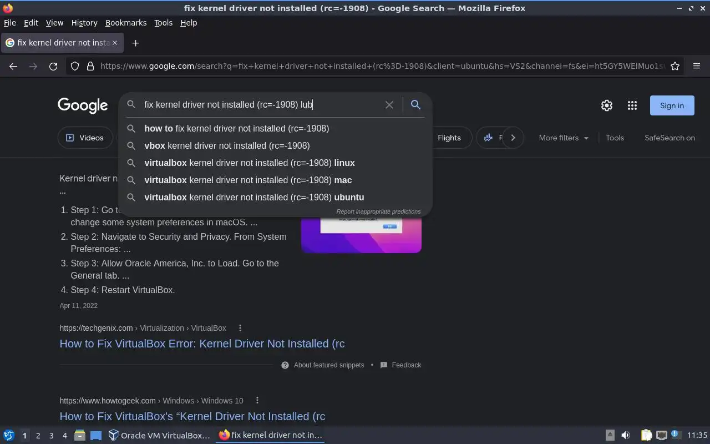This screenshot has height=444, width=710.
Task: Submit search with magnifier button
Action: (x=415, y=104)
